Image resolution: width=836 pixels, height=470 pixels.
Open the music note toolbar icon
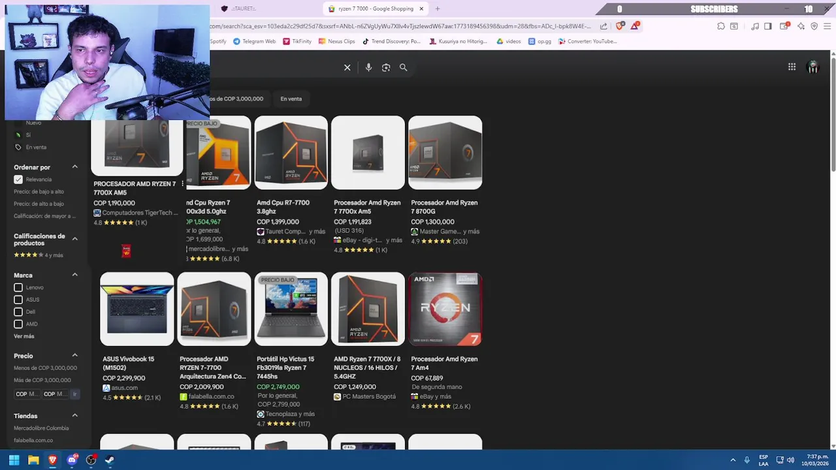755,26
